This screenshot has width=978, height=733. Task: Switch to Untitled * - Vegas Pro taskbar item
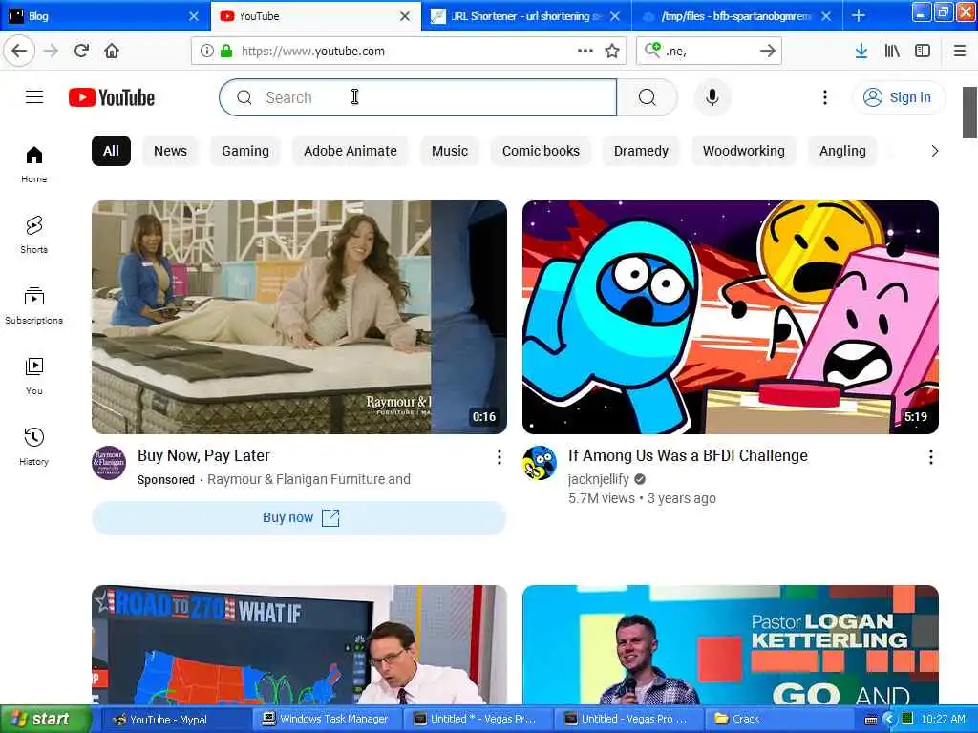point(477,719)
